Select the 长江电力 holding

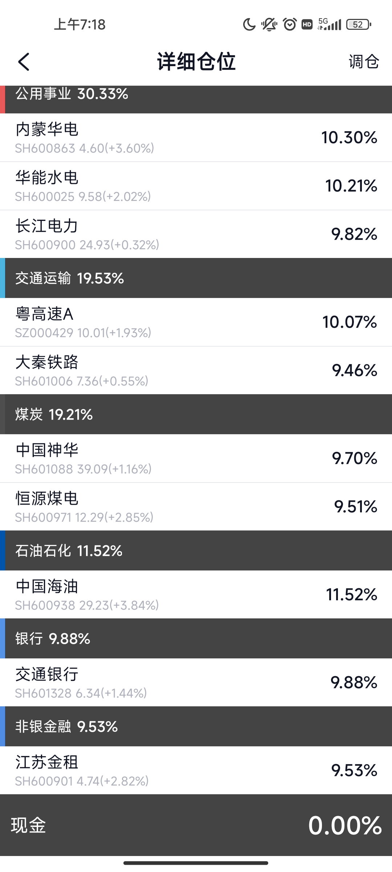coord(196,234)
